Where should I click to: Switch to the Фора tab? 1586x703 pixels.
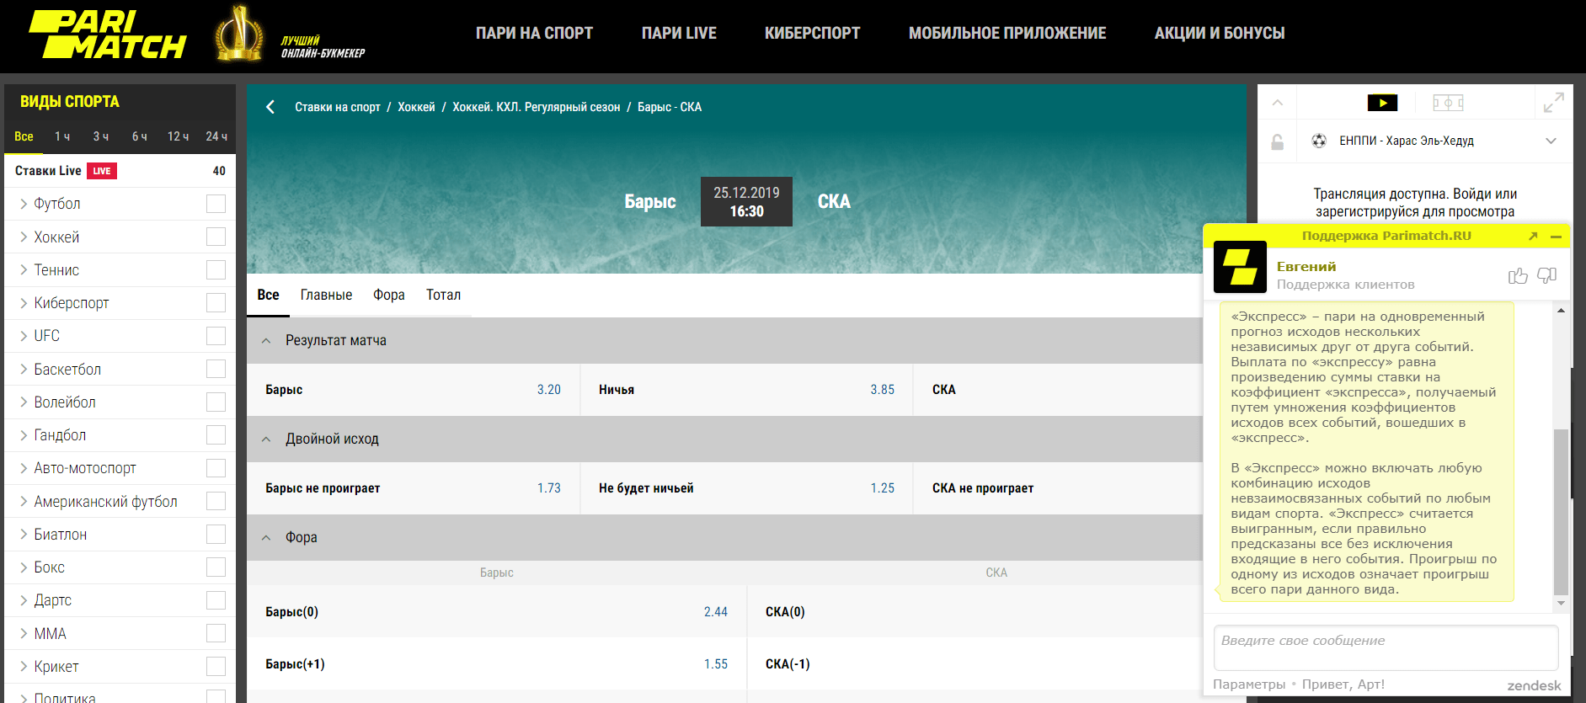tap(389, 295)
